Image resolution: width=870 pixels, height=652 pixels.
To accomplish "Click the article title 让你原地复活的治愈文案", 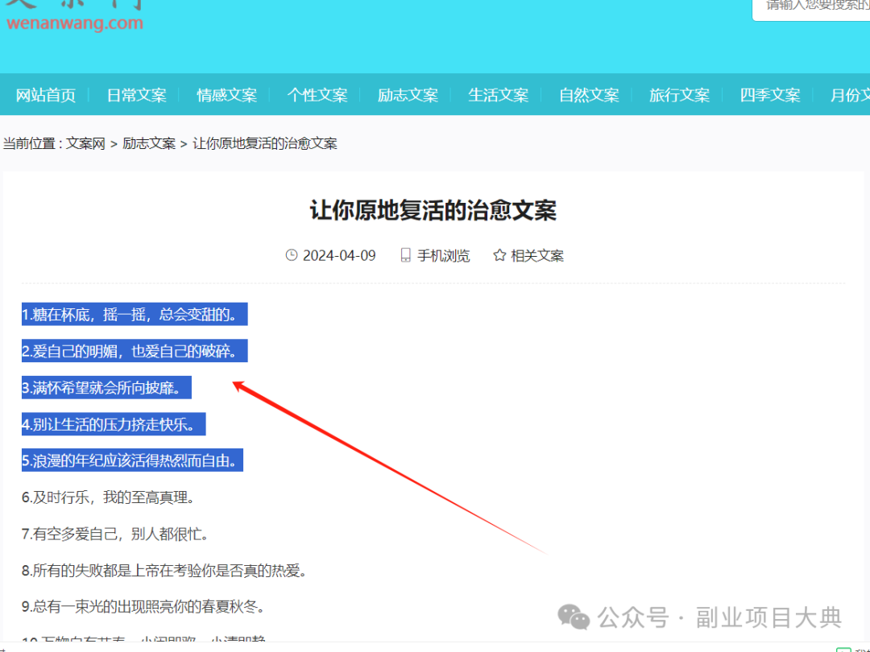I will (x=432, y=211).
